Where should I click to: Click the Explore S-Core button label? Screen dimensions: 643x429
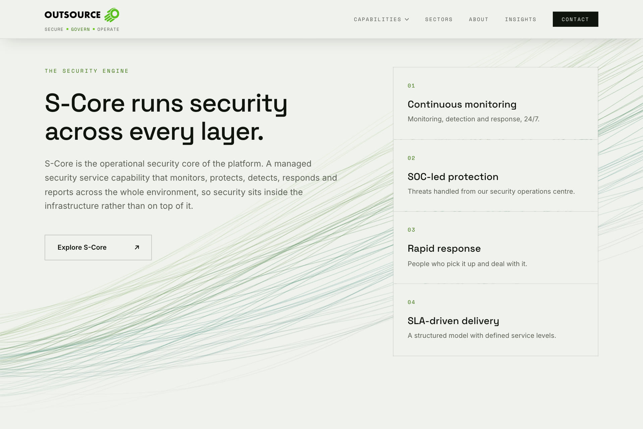click(82, 247)
